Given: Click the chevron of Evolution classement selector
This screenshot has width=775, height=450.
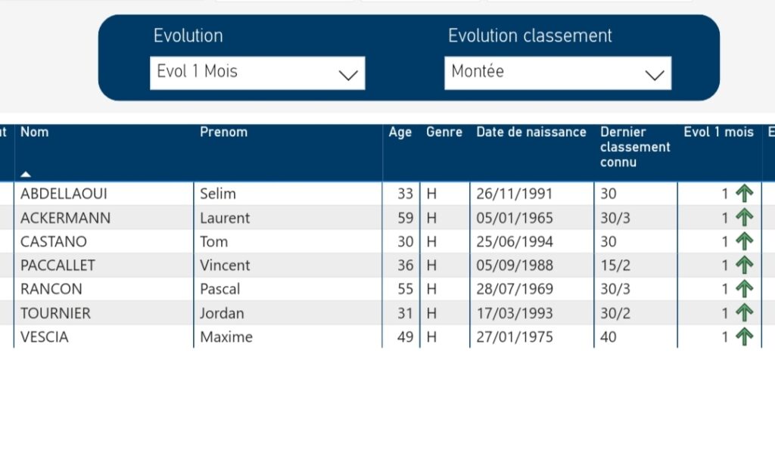Looking at the screenshot, I should click(654, 74).
